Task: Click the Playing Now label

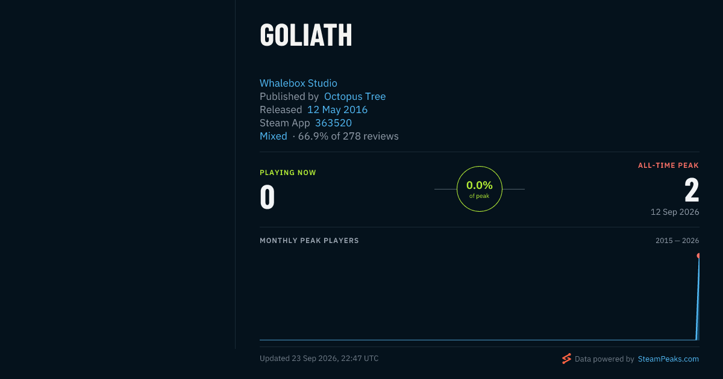Action: 288,173
